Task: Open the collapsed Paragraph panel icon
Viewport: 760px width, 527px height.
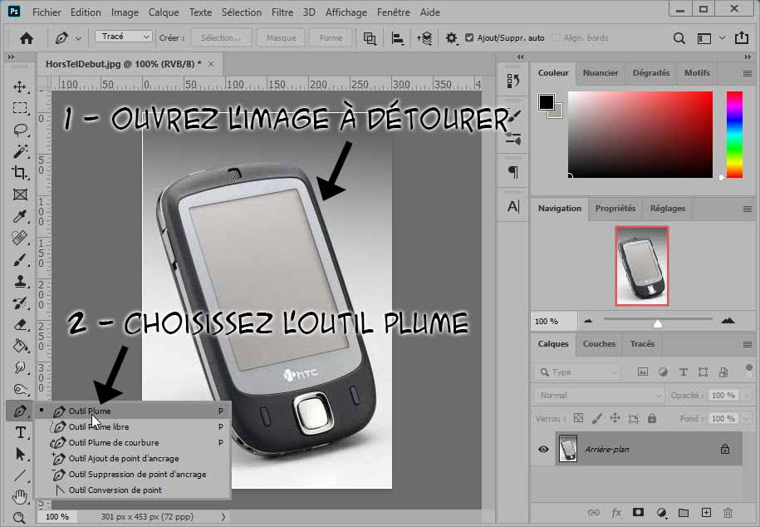Action: coord(512,172)
